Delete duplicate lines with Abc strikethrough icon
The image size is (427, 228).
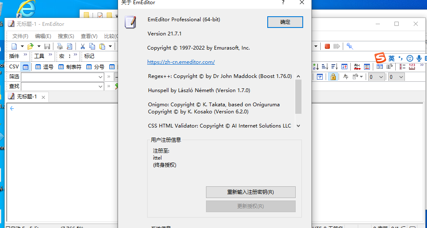point(357,67)
